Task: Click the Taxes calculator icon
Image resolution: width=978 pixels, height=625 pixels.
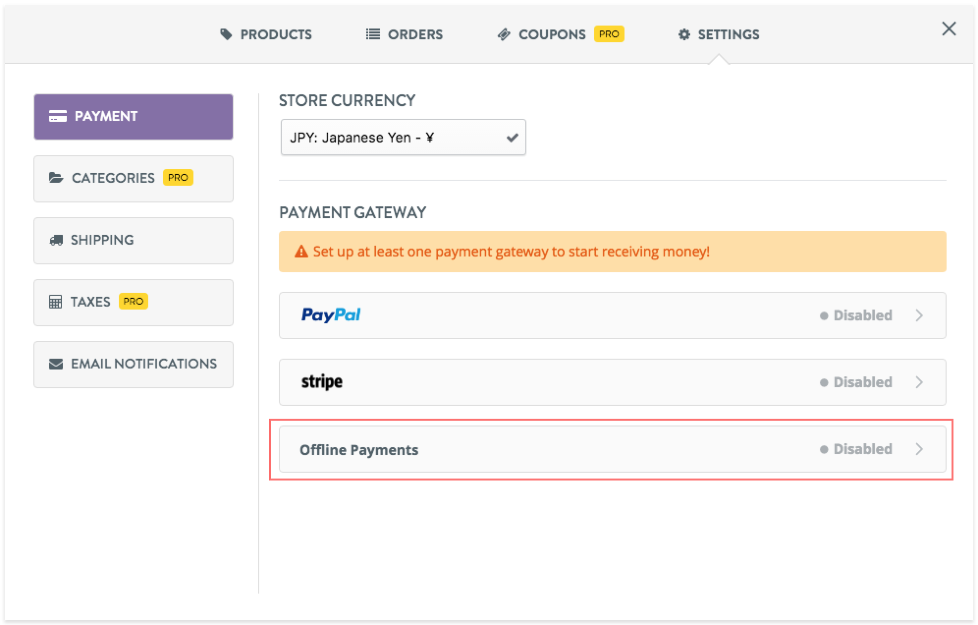Action: 55,302
